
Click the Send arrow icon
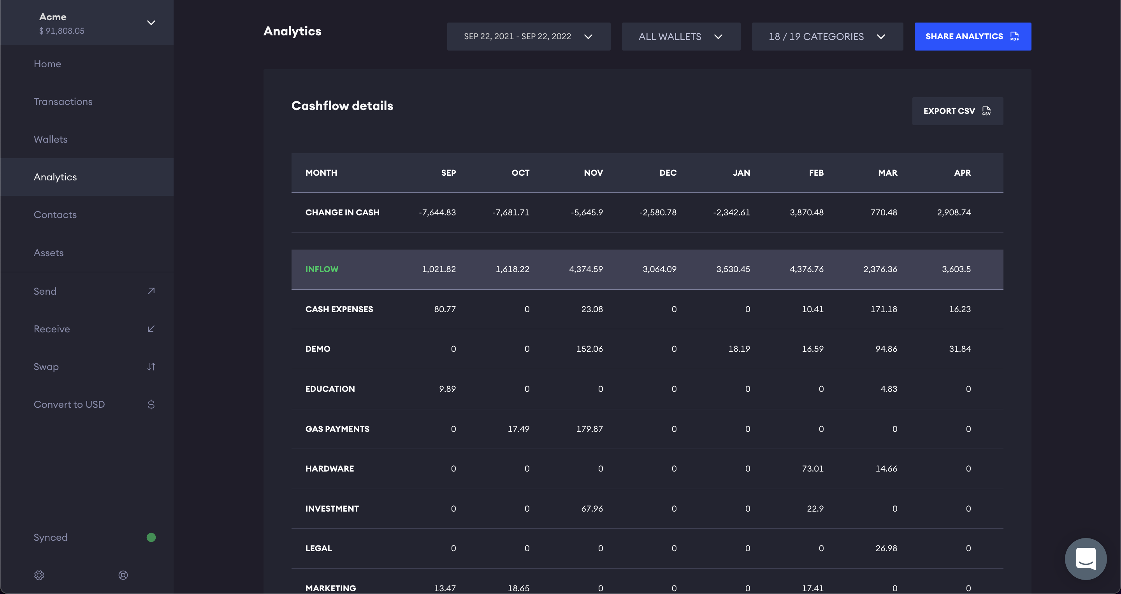pyautogui.click(x=151, y=291)
